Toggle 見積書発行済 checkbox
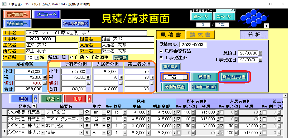This screenshot has height=138, width=289. tap(161, 51)
